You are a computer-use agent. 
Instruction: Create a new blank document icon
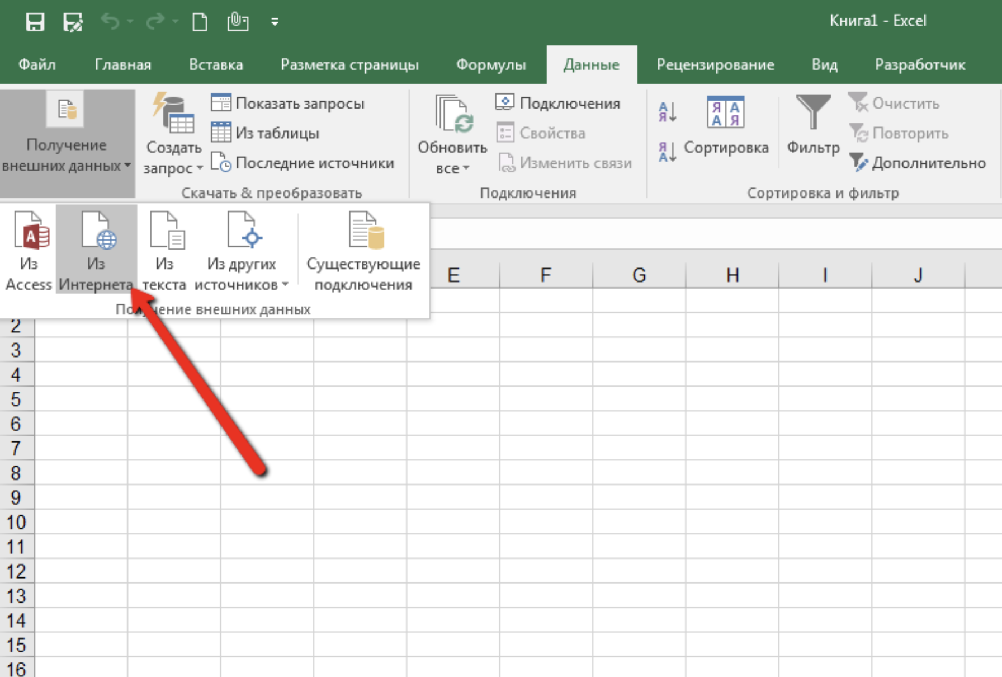point(200,22)
